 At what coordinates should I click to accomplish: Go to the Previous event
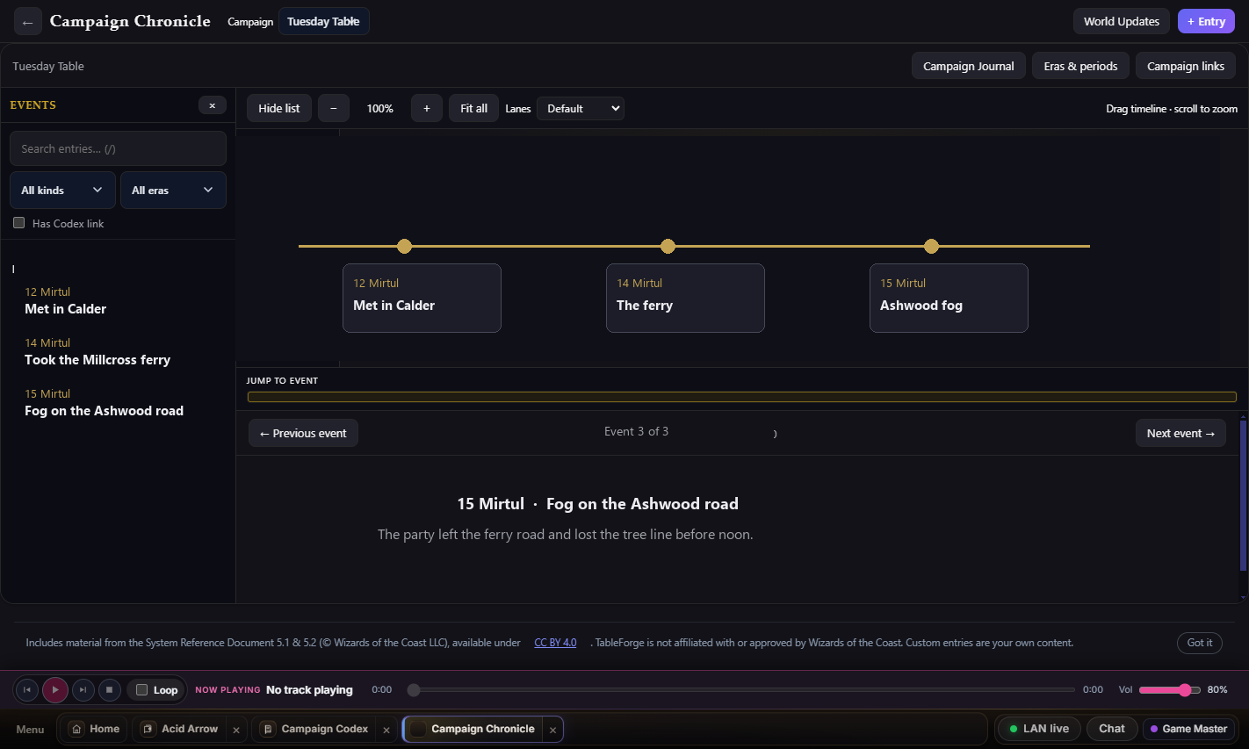pos(303,433)
